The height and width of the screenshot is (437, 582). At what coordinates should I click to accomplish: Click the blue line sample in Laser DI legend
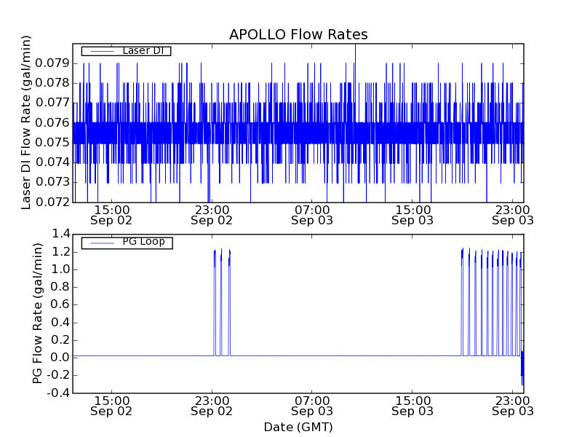pyautogui.click(x=100, y=51)
